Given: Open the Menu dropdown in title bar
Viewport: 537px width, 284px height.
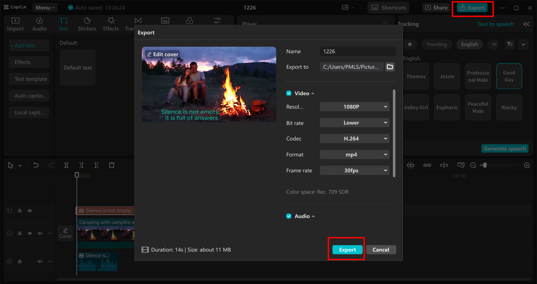Looking at the screenshot, I should (x=45, y=8).
